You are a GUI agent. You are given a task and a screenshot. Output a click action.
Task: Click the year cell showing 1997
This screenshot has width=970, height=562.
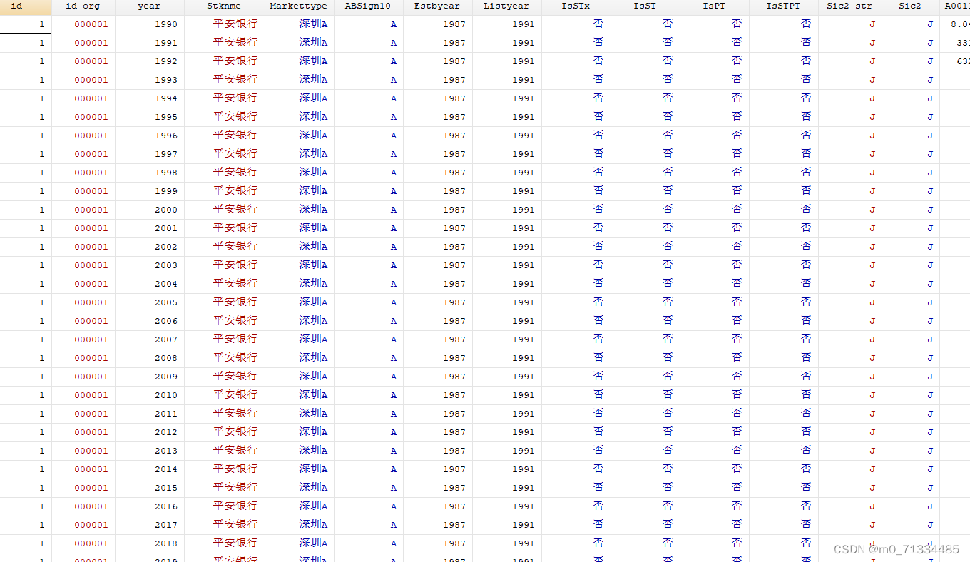tap(149, 154)
